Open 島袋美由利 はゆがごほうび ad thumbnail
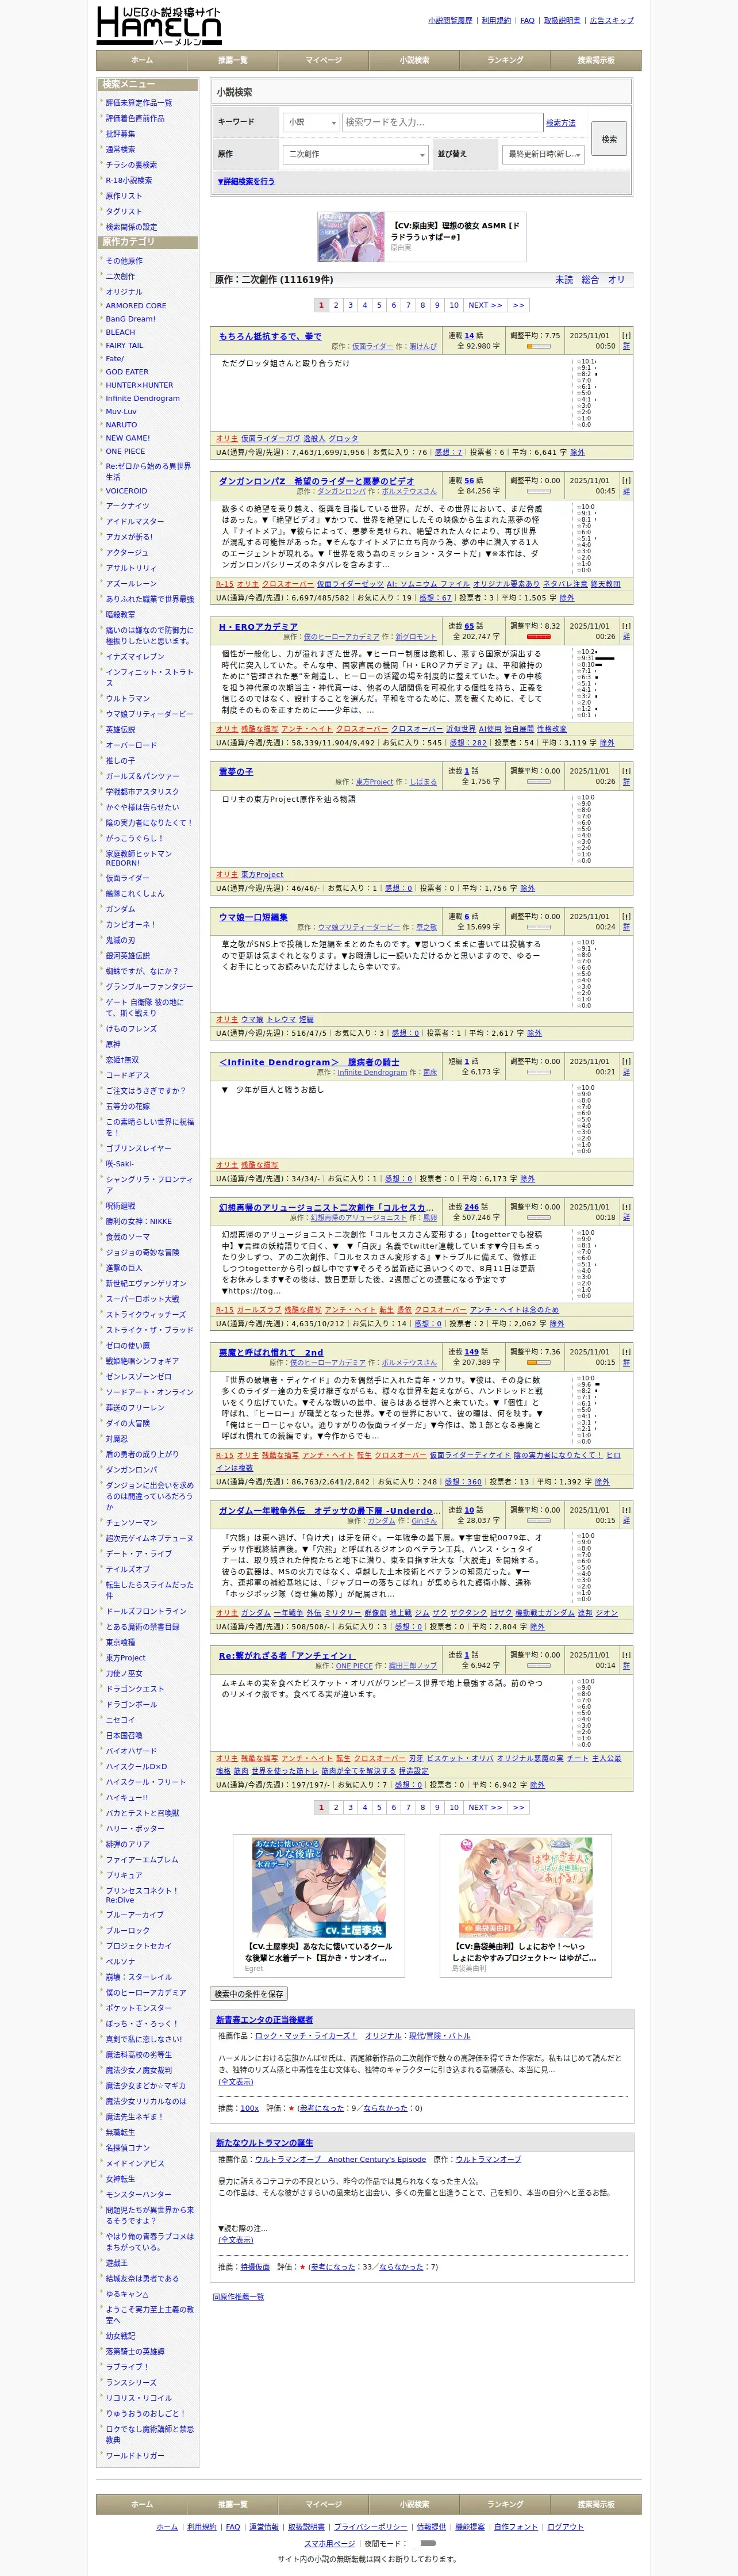The image size is (738, 2576). 525,1888
